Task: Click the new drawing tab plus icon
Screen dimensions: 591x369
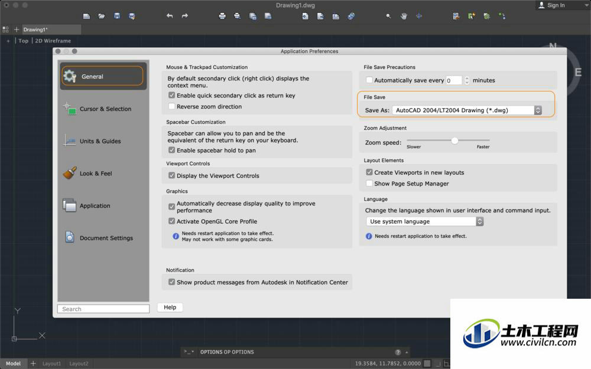Action: point(16,30)
